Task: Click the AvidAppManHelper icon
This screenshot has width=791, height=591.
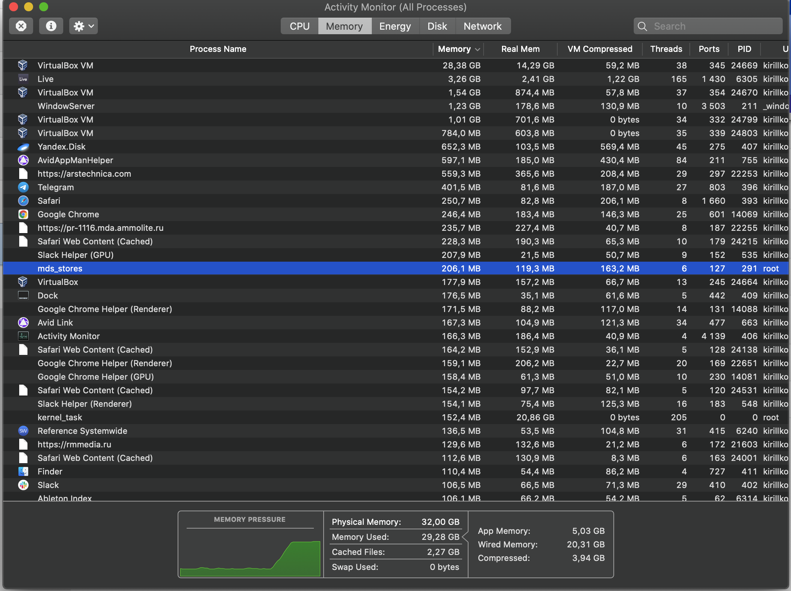Action: pyautogui.click(x=23, y=160)
